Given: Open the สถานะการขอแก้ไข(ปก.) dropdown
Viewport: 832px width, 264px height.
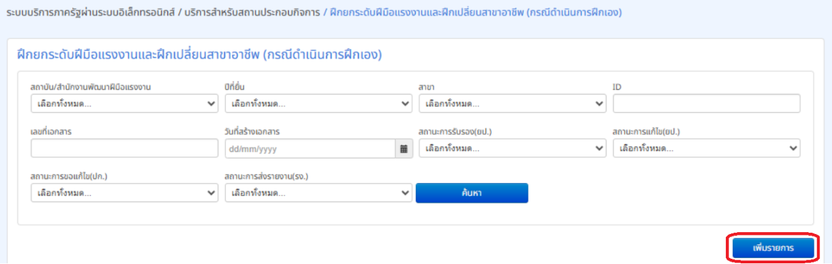Looking at the screenshot, I should click(124, 193).
